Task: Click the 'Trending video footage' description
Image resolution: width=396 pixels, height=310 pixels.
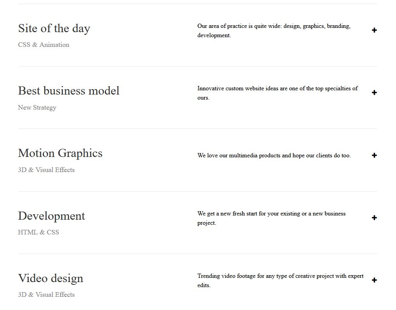Action: [280, 281]
